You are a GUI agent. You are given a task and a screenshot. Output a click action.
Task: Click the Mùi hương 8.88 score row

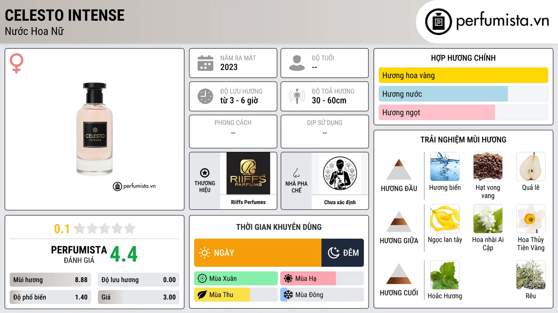pyautogui.click(x=50, y=280)
